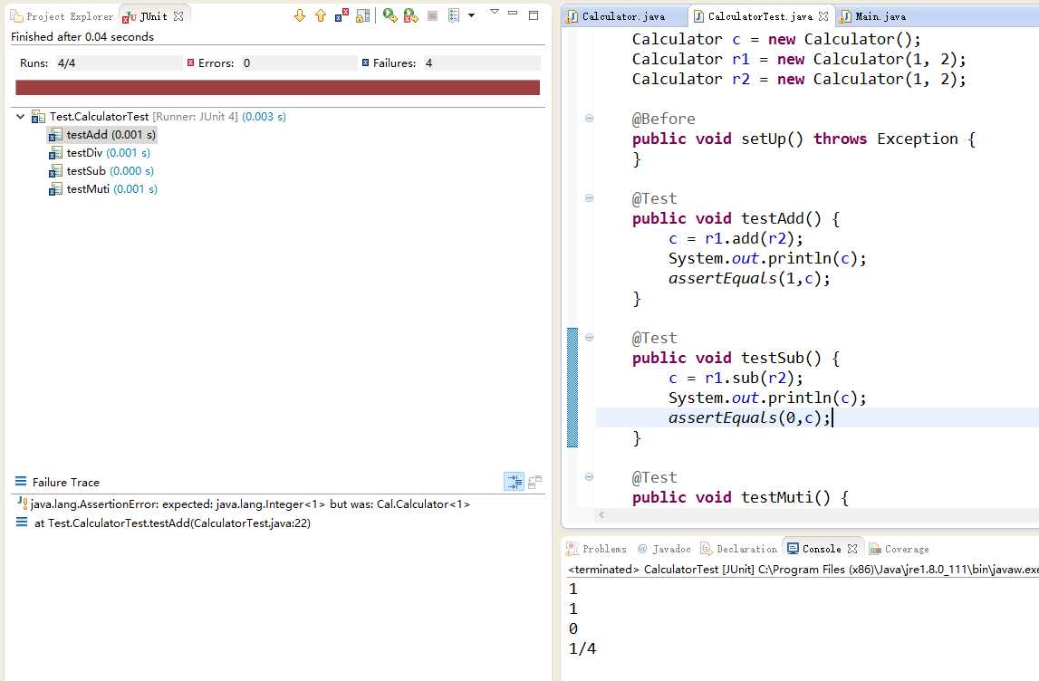Click the Failures blue icon
The image size is (1039, 681).
coord(366,62)
